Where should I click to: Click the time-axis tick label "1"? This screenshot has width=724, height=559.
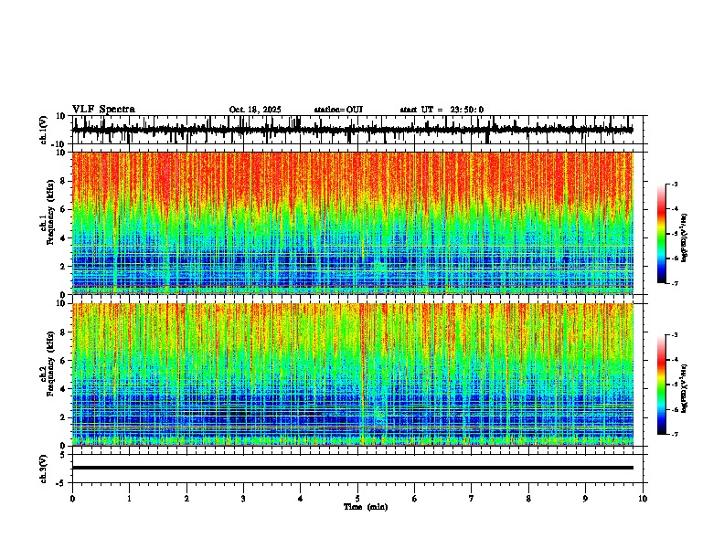tap(129, 499)
